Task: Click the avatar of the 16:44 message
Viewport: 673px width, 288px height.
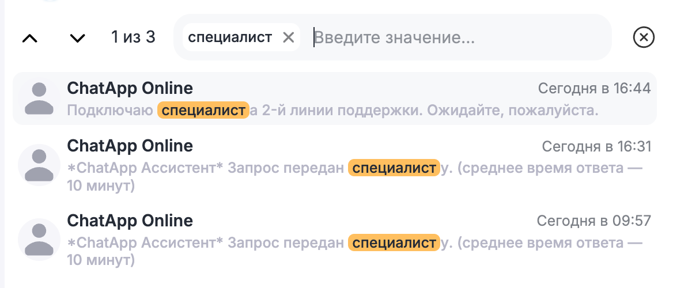Action: click(x=39, y=98)
